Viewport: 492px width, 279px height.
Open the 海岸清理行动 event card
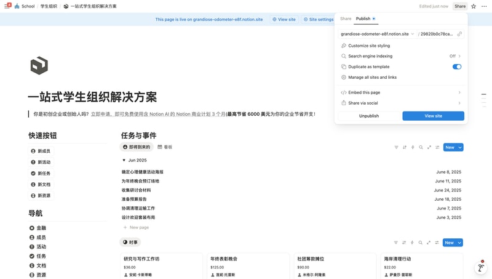tap(421, 265)
